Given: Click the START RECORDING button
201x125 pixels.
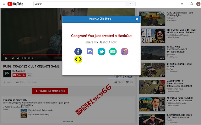Looking at the screenshot, I should point(50,91).
